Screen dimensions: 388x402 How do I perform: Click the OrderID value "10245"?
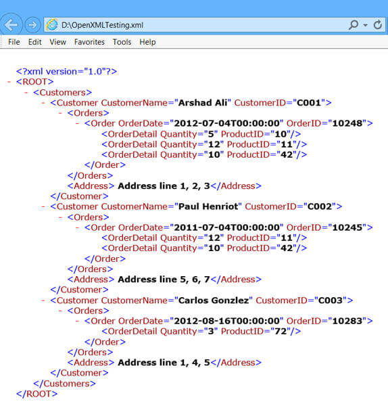pyautogui.click(x=347, y=227)
